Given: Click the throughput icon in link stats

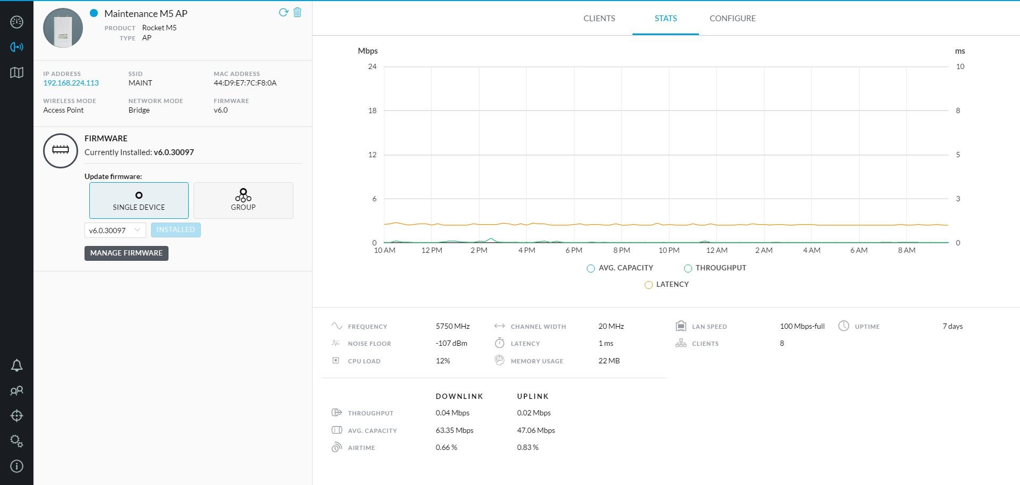Looking at the screenshot, I should tap(336, 412).
